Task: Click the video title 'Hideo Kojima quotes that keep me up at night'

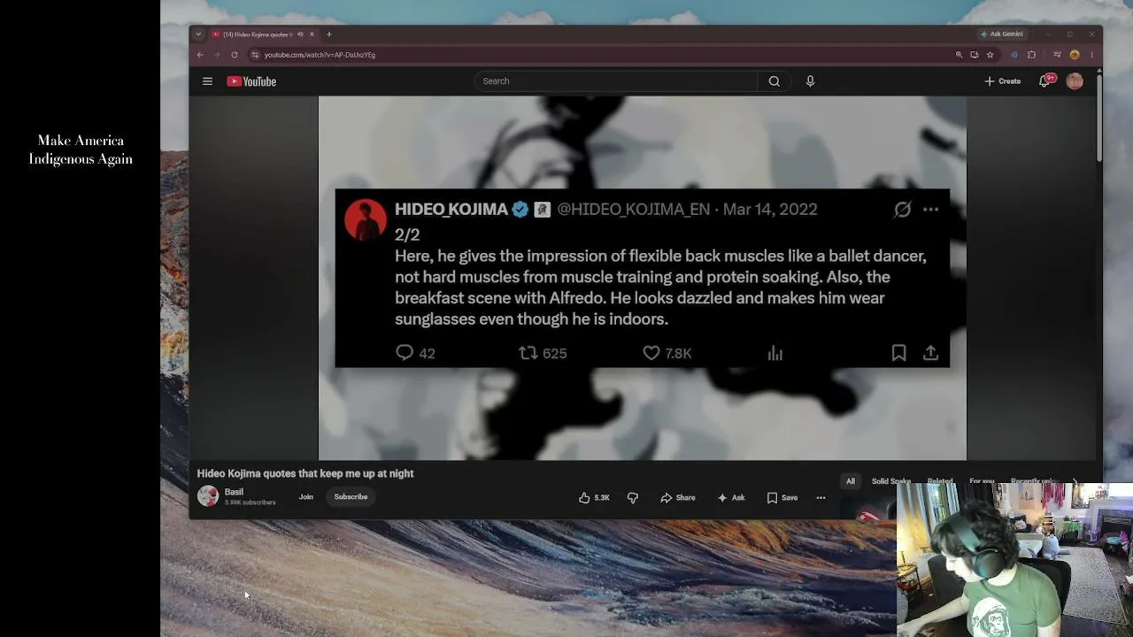Action: (305, 473)
